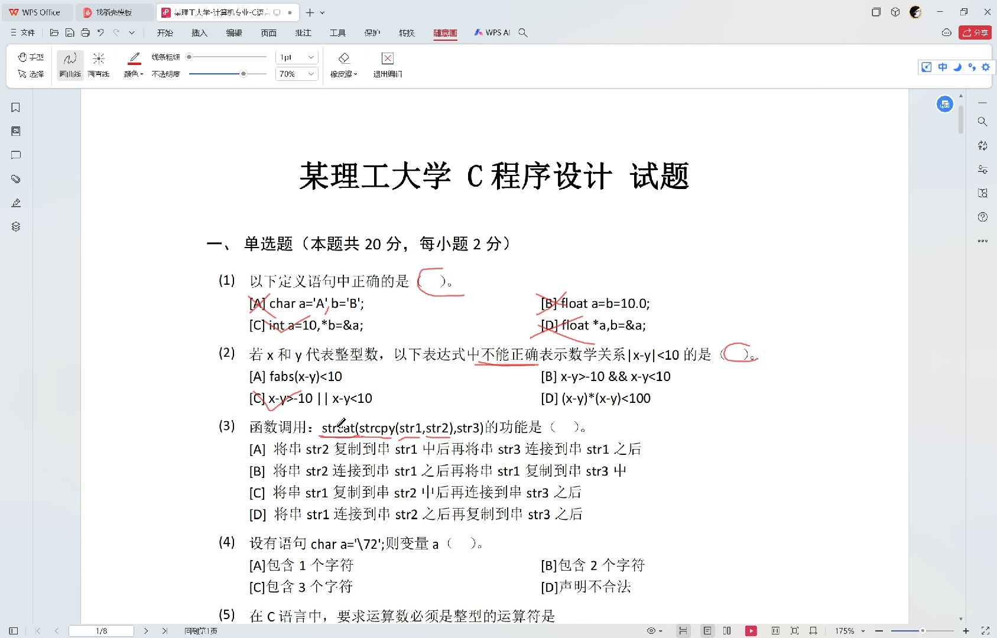Click the Open folder icon
The height and width of the screenshot is (638, 997).
[x=54, y=32]
